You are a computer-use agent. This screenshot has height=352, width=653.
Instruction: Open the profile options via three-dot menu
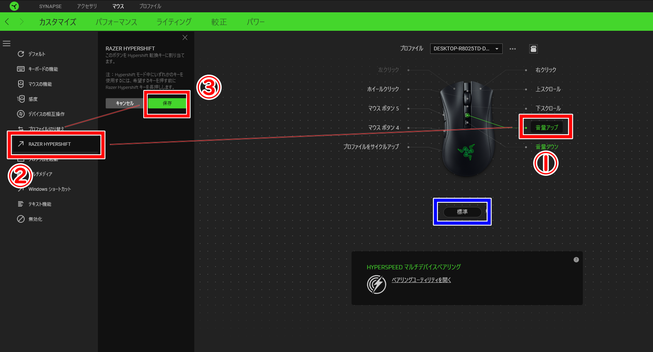tap(513, 48)
